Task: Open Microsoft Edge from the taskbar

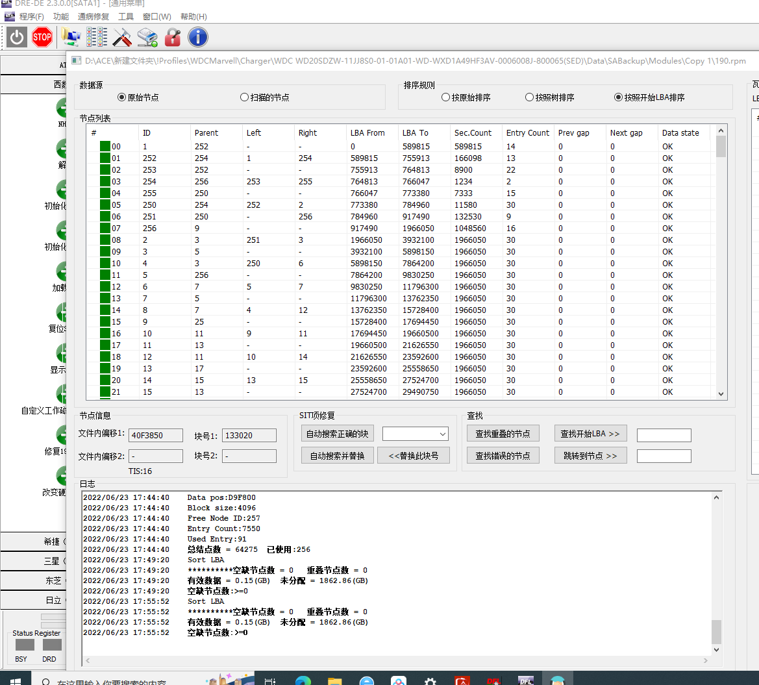Action: (303, 679)
